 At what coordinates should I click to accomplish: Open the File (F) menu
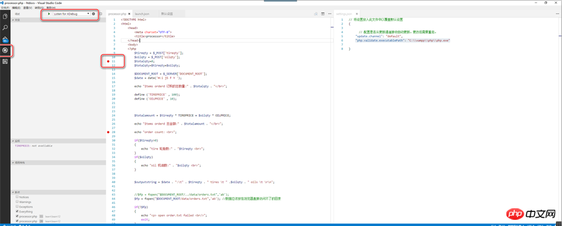coord(5,7)
